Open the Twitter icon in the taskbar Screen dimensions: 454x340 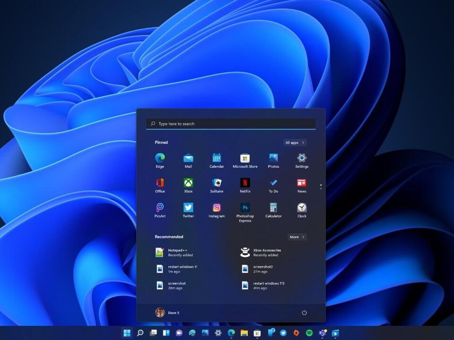pos(283,333)
